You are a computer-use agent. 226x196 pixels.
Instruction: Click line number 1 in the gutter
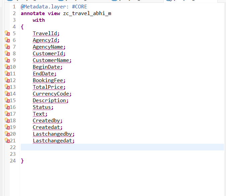coord(14,7)
